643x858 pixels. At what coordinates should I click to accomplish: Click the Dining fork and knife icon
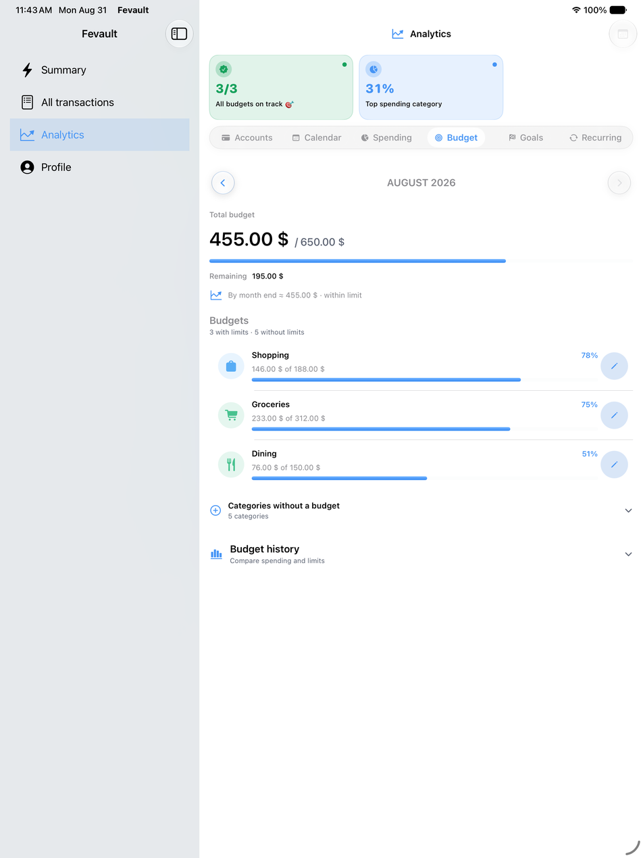pyautogui.click(x=231, y=465)
